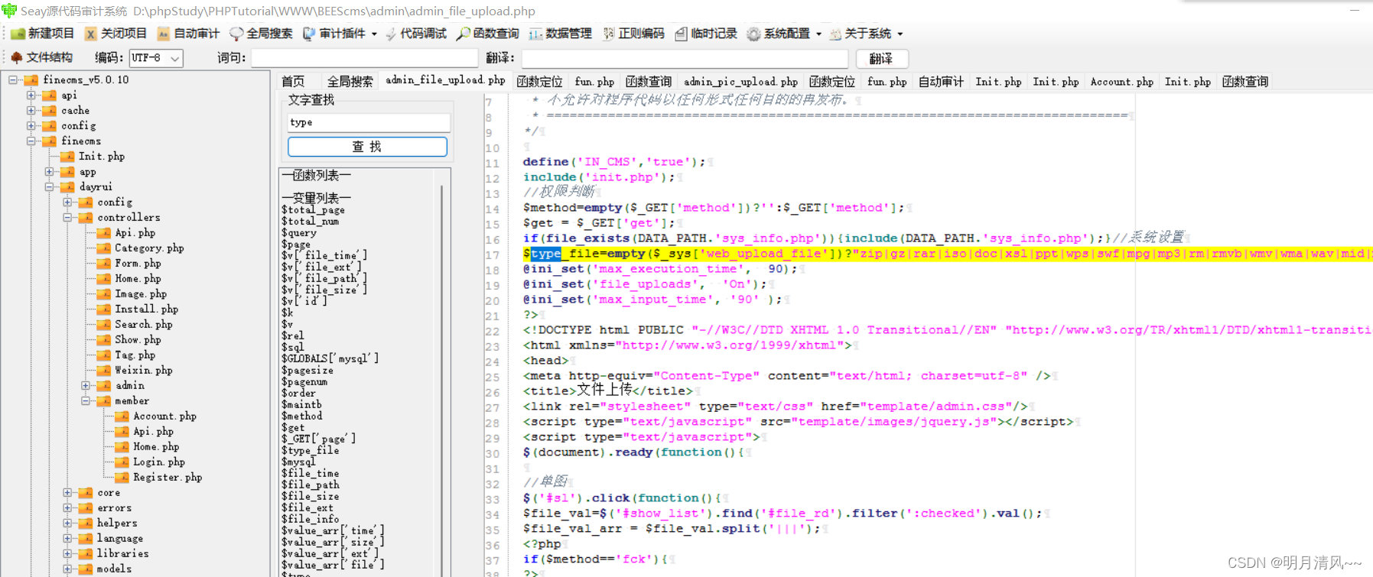The image size is (1373, 577).
Task: Open the 系统配置 toolbar menu
Action: (x=784, y=34)
